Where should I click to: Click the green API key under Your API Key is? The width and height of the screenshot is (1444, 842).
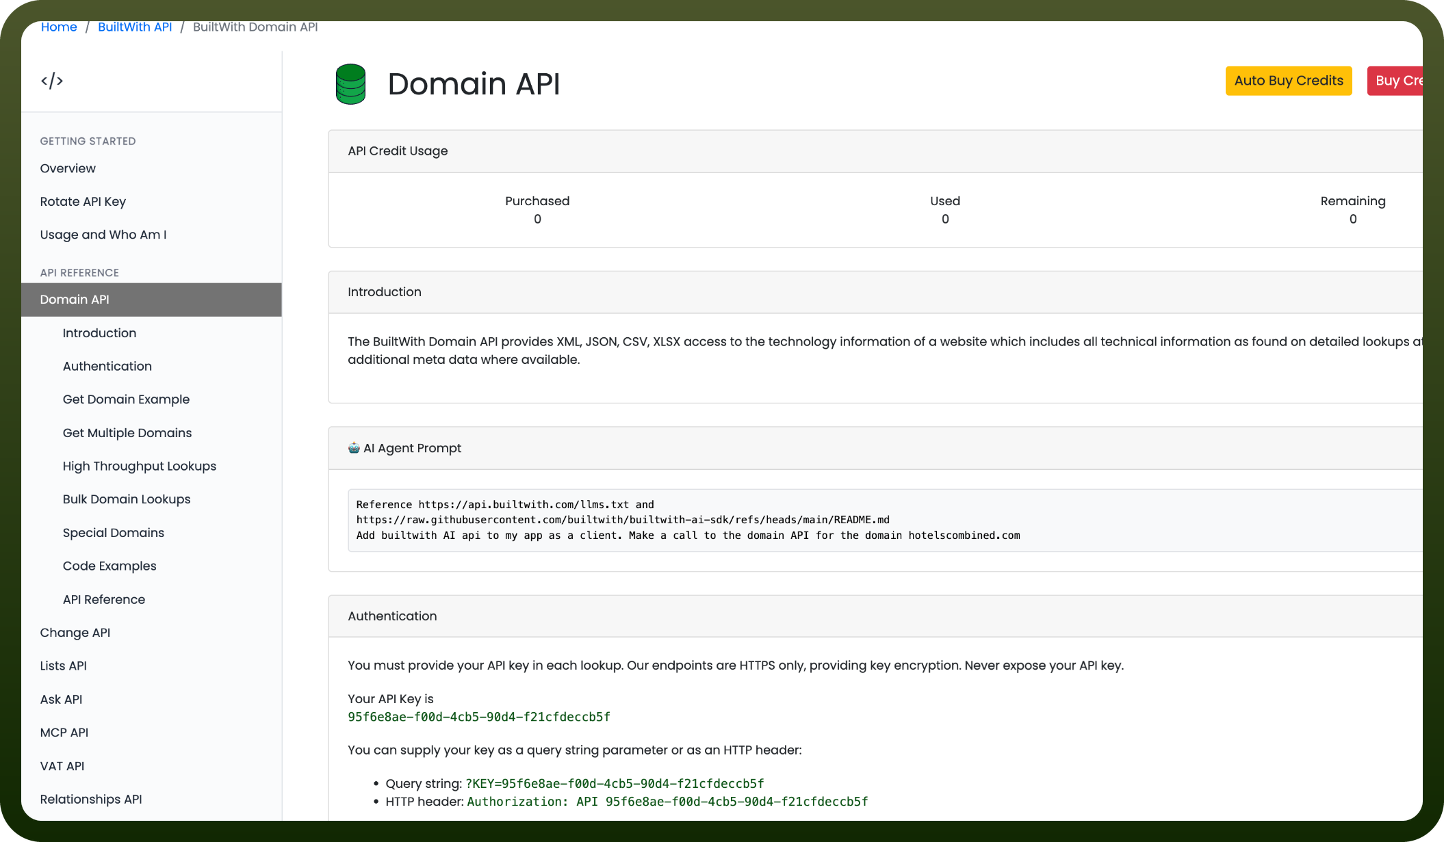[x=479, y=717]
